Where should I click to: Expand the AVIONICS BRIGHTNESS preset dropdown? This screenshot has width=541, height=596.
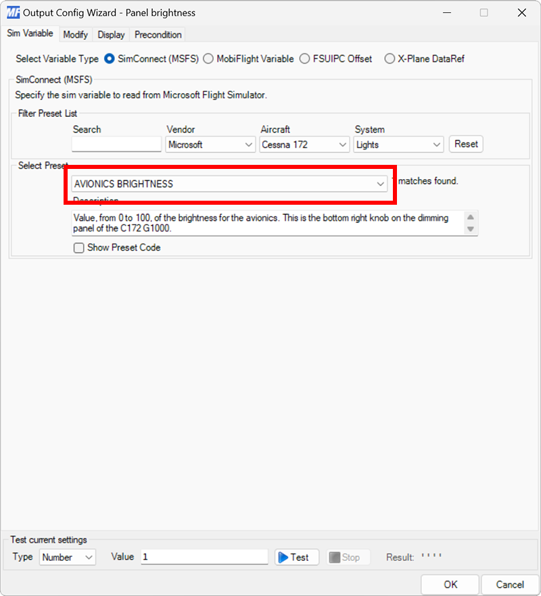(x=380, y=183)
